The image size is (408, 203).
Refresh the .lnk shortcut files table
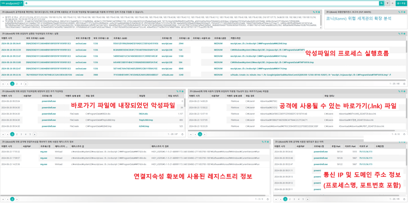pyautogui.click(x=404, y=134)
